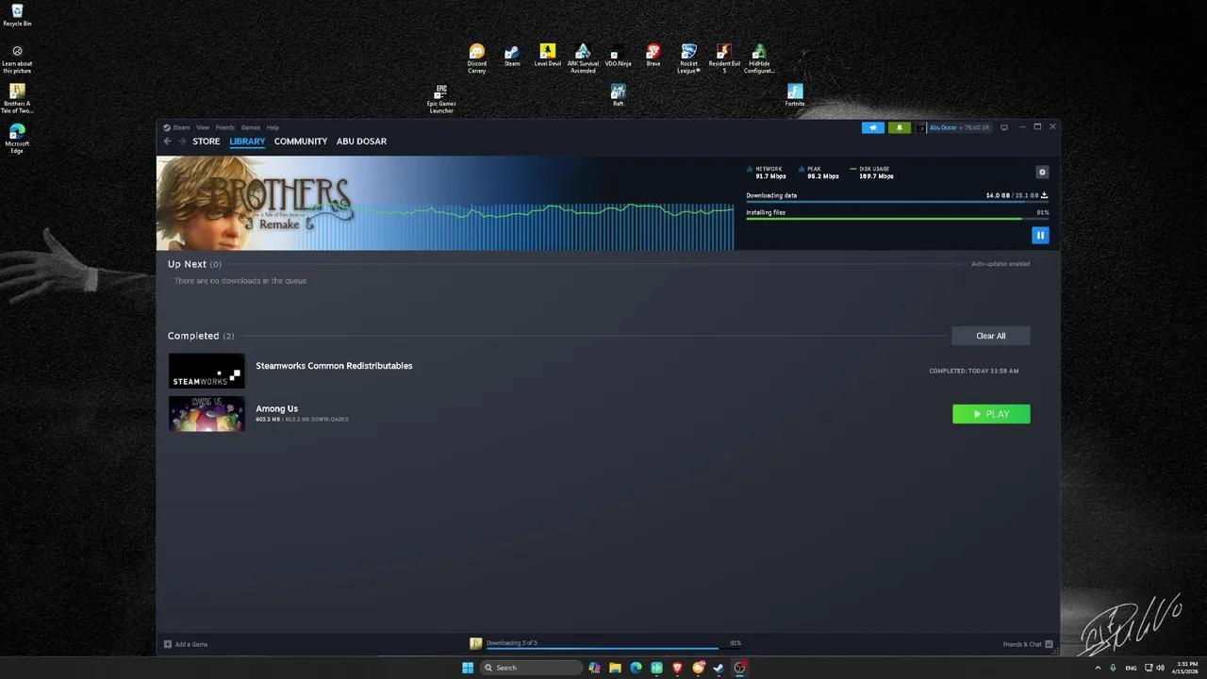Screen dimensions: 1207x679
Task: Select HidHide Configuration desktop shortcut
Action: 759,58
